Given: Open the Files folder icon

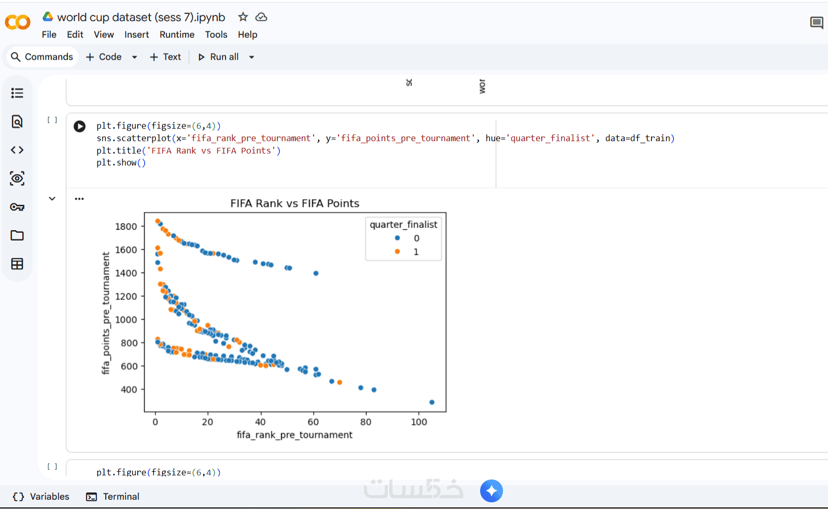Looking at the screenshot, I should click(17, 235).
